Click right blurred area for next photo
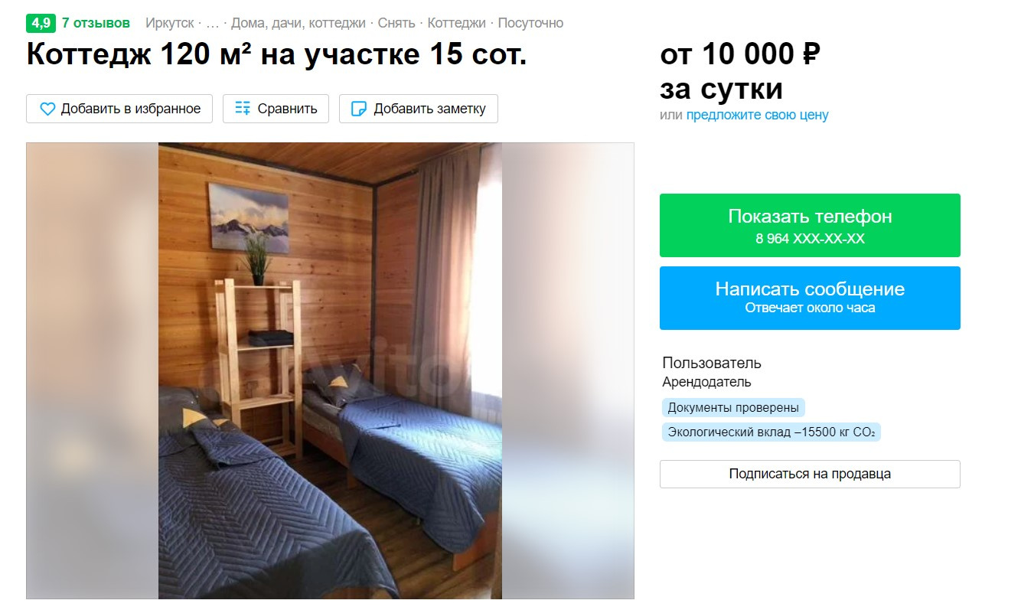 [568, 370]
